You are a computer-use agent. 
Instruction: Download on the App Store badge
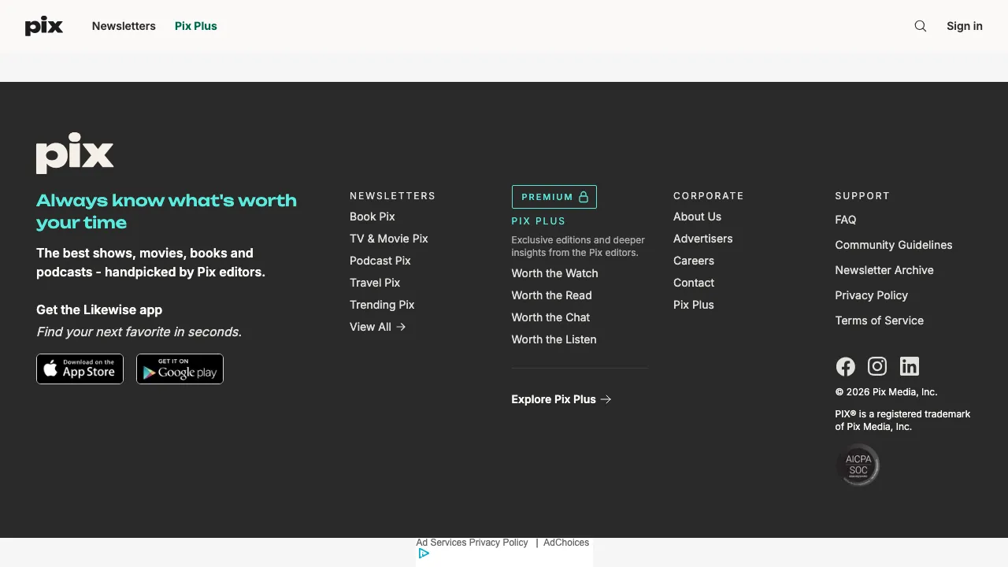pos(80,369)
